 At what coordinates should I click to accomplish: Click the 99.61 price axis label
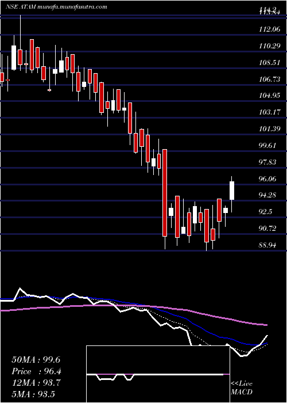click(x=268, y=146)
